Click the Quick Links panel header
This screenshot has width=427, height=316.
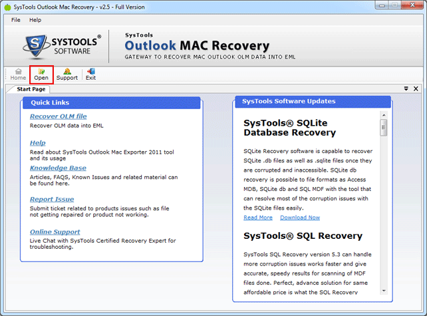coord(112,102)
